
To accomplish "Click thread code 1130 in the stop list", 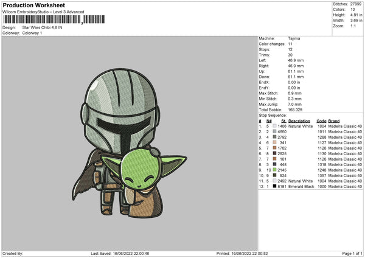I will (322, 154).
